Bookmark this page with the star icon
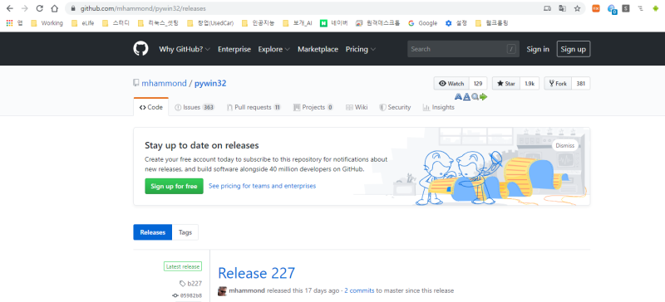This screenshot has height=302, width=665. [x=577, y=8]
